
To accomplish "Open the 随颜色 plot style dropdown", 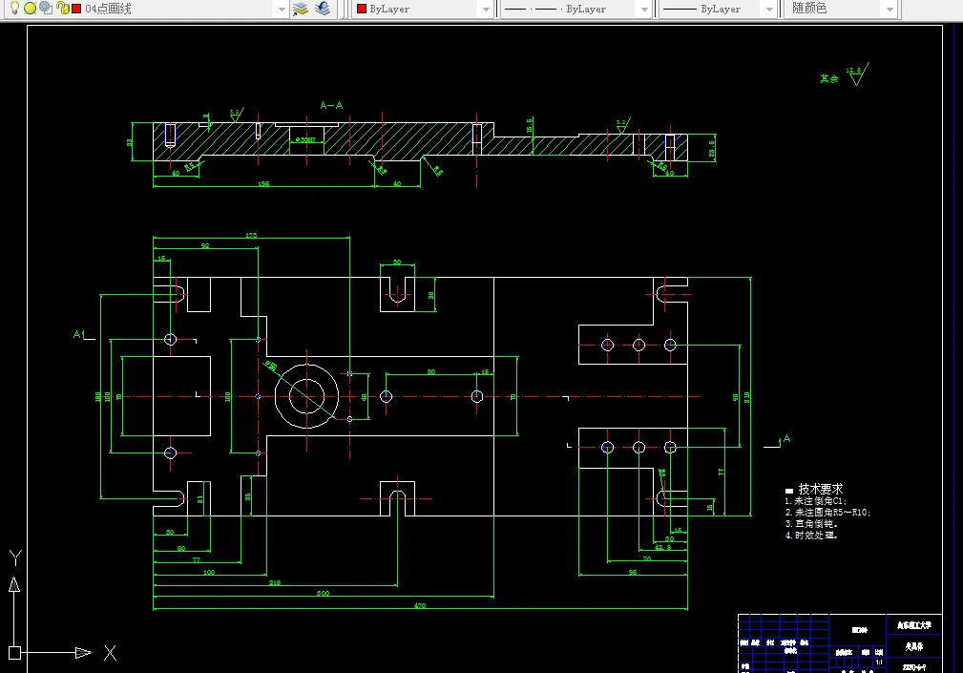I will click(890, 10).
